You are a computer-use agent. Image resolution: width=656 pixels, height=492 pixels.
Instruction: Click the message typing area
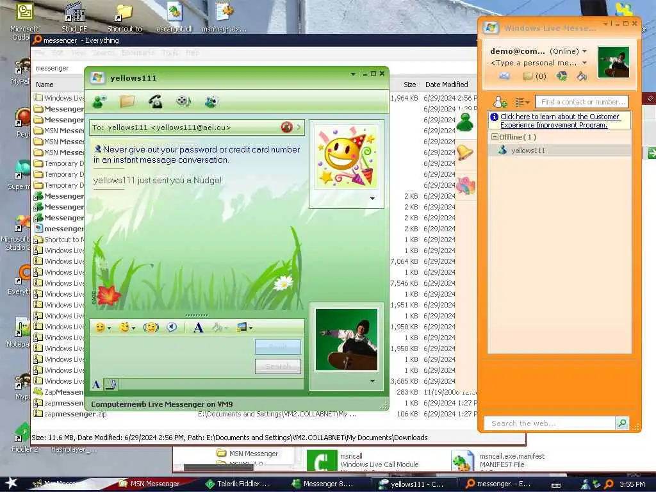click(x=172, y=356)
